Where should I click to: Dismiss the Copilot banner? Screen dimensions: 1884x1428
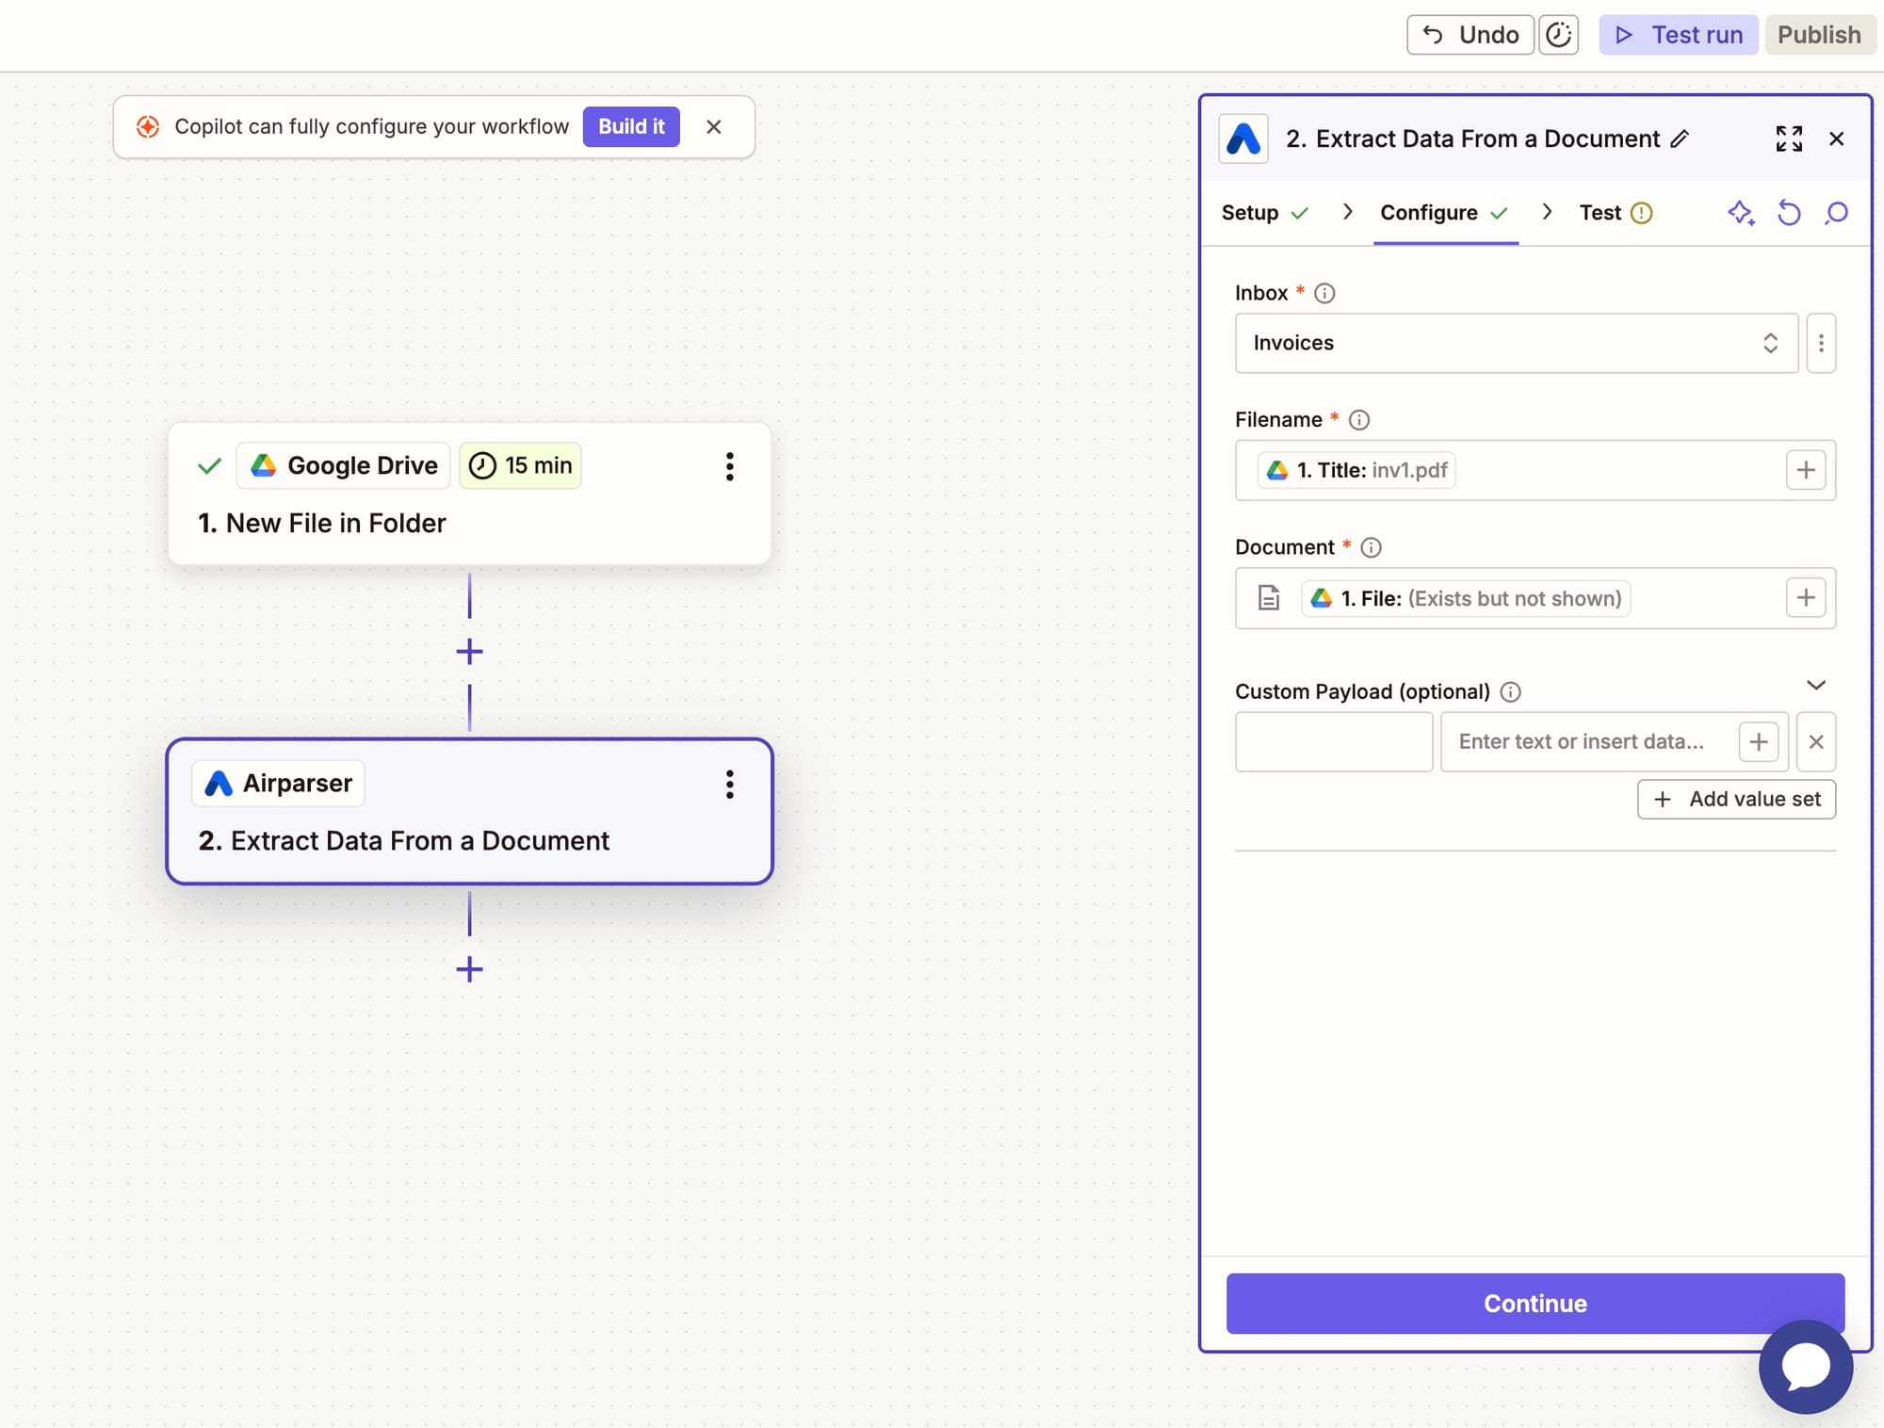[713, 127]
